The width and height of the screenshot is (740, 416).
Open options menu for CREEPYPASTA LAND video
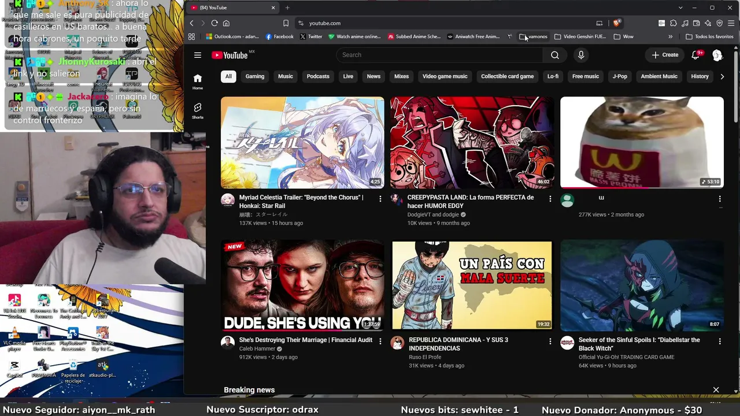pos(550,199)
